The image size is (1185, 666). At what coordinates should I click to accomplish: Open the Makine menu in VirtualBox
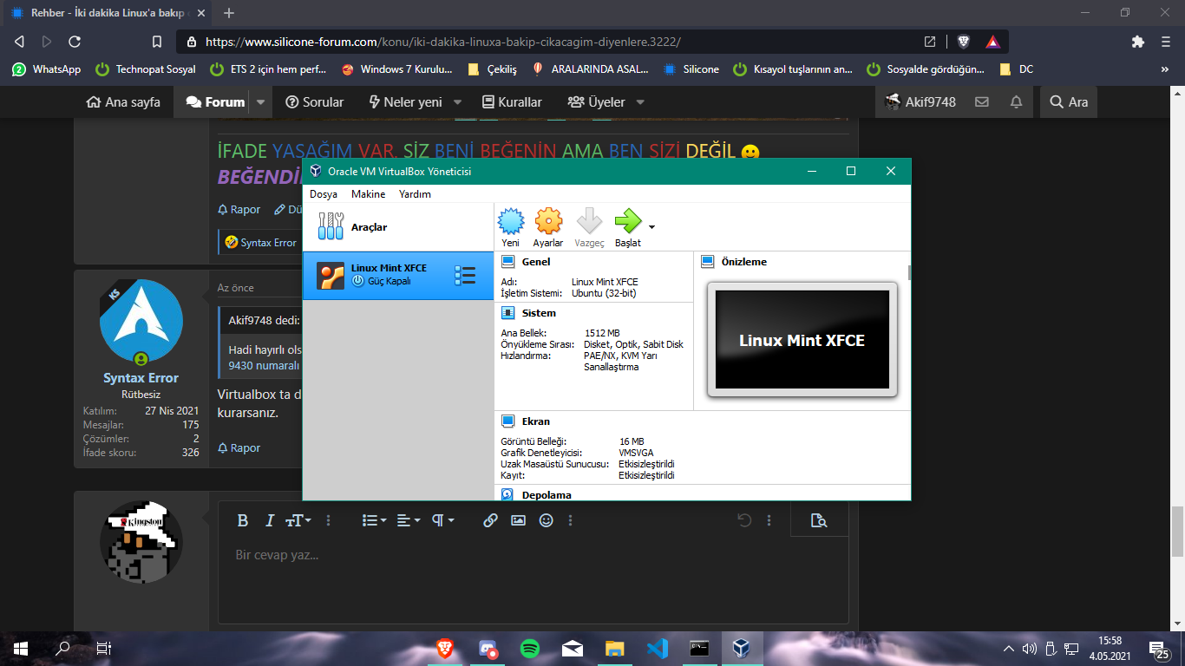tap(368, 194)
